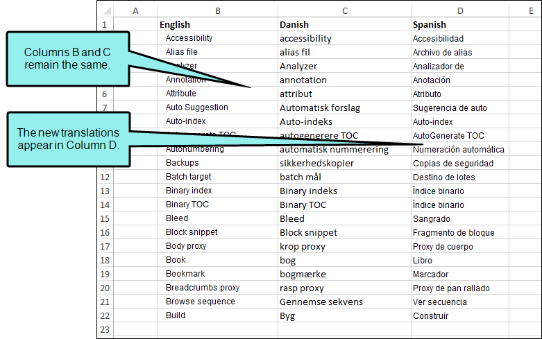The width and height of the screenshot is (542, 339).
Task: Select column C header
Action: click(345, 10)
